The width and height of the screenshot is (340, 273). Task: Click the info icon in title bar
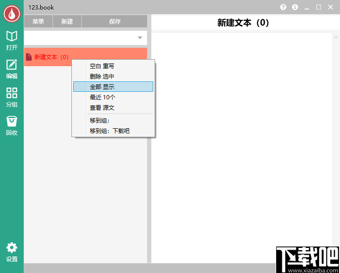coord(295,7)
